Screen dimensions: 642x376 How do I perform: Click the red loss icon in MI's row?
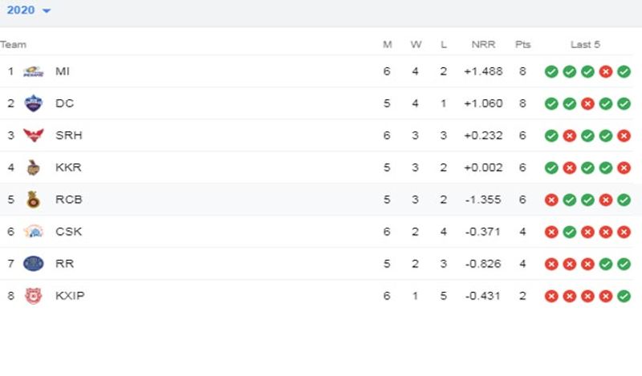(x=606, y=71)
